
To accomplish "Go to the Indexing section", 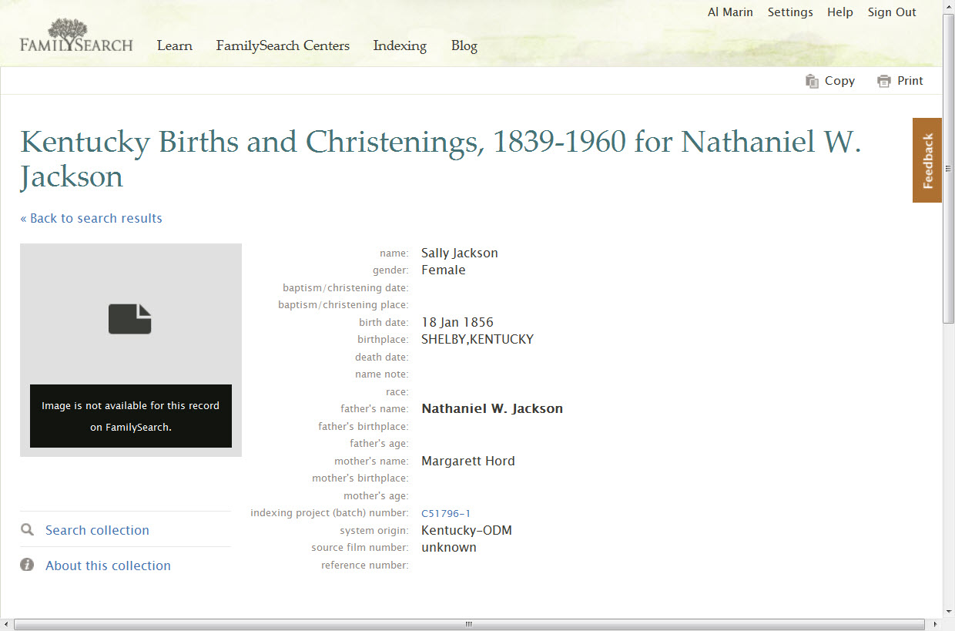I will 400,45.
